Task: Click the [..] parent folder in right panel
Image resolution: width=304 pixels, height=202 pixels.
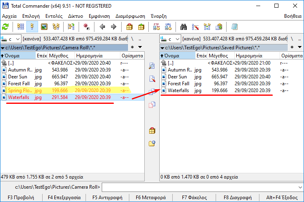Action: coord(231,63)
